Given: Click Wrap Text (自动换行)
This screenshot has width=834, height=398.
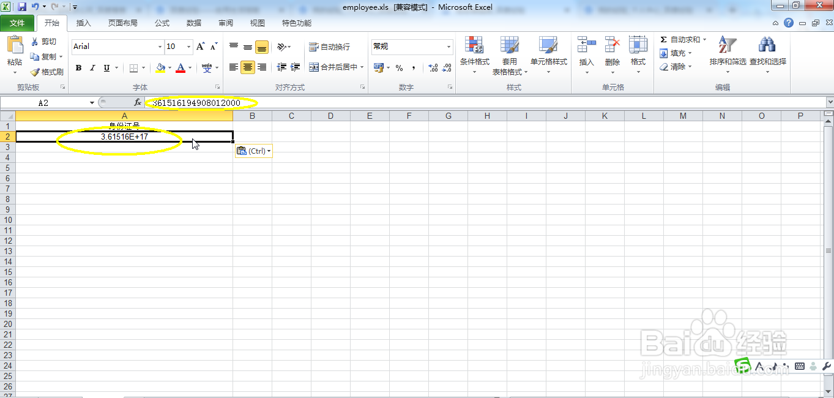Looking at the screenshot, I should coord(330,47).
